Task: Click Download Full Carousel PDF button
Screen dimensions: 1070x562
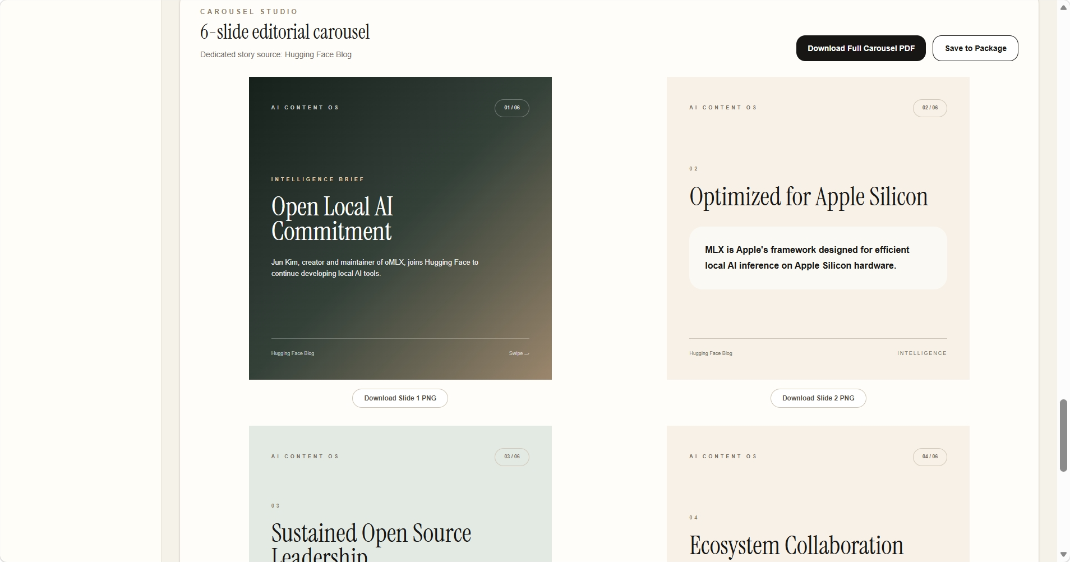Action: (x=861, y=48)
